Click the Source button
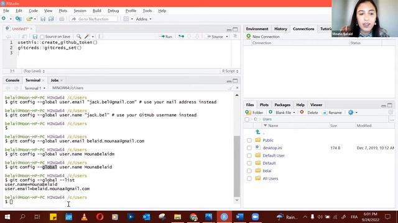Viewport: 398px width, 223px height. click(215, 37)
